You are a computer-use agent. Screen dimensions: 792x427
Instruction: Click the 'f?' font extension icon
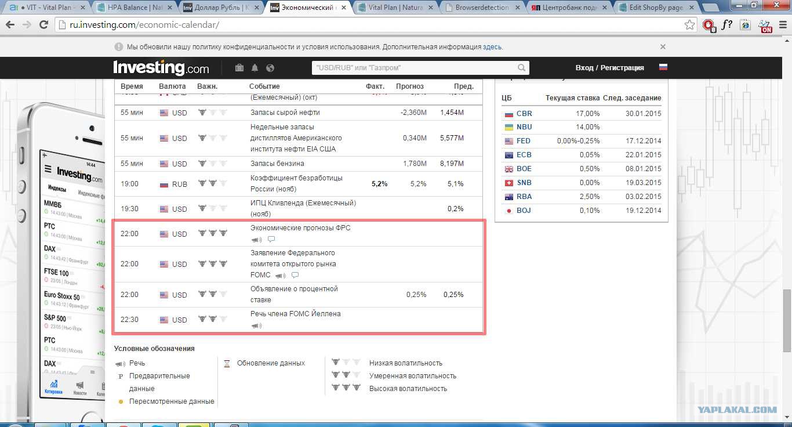coord(726,25)
